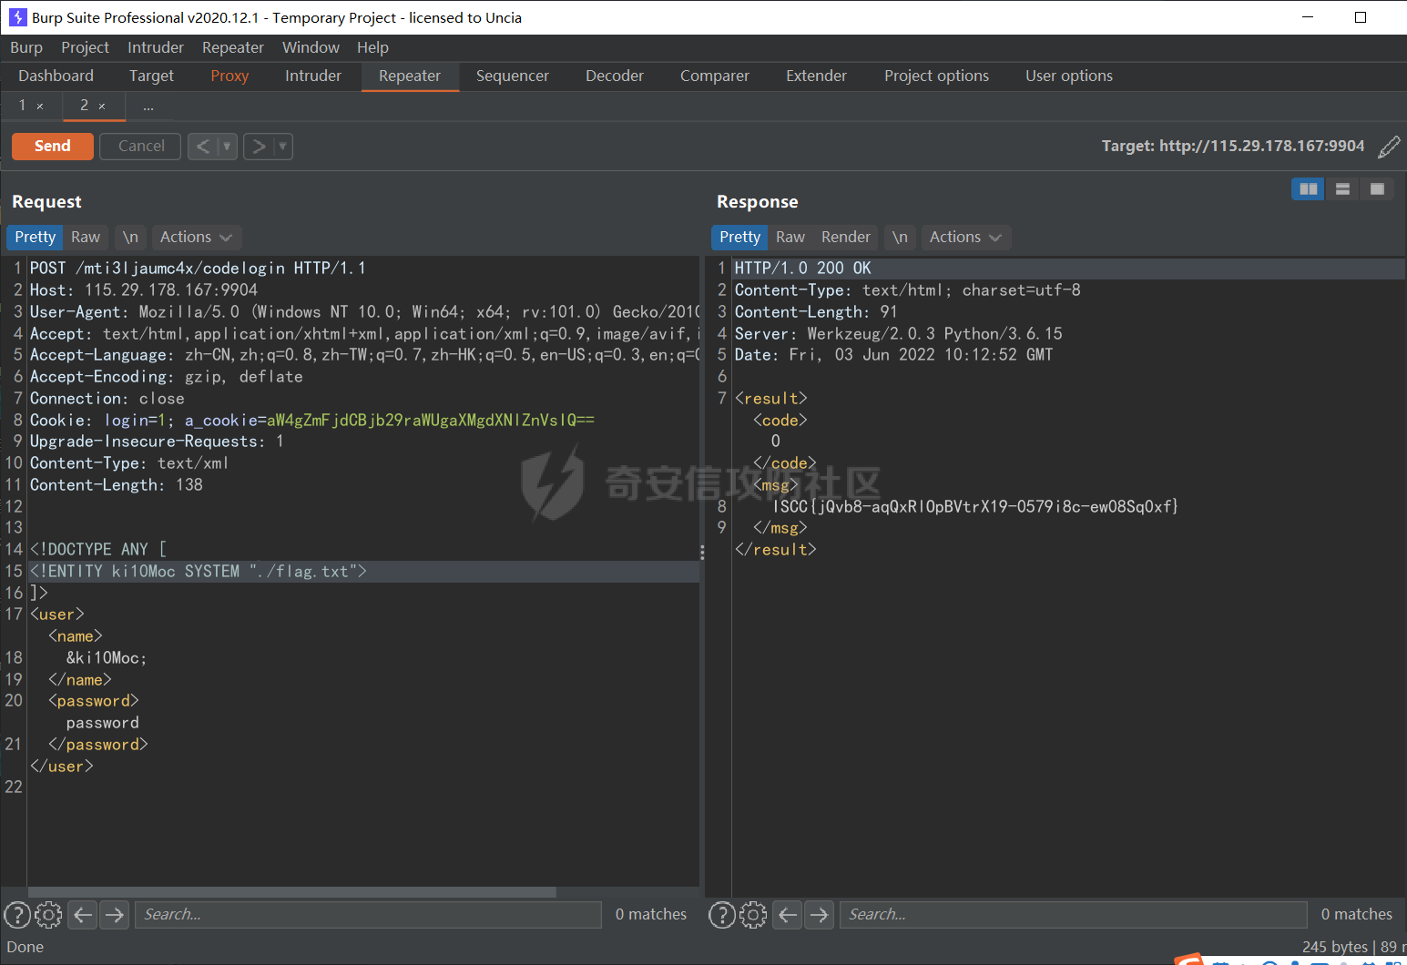The image size is (1407, 965).
Task: Go to next match in Response search
Action: [820, 914]
